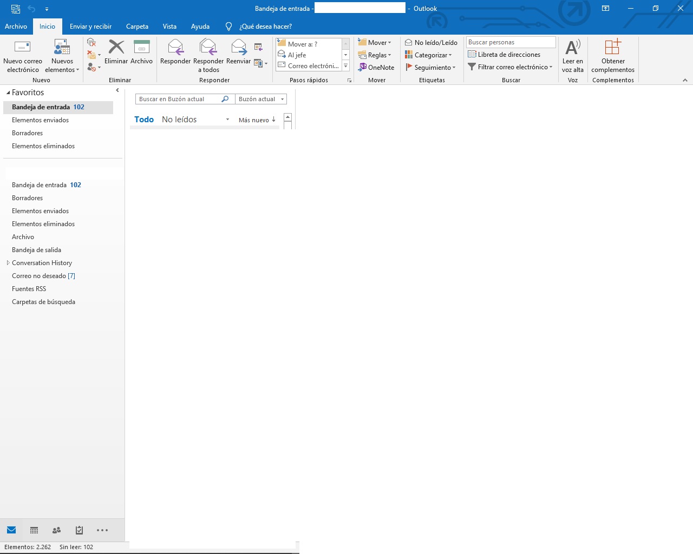Show the Todo message filter

point(144,120)
